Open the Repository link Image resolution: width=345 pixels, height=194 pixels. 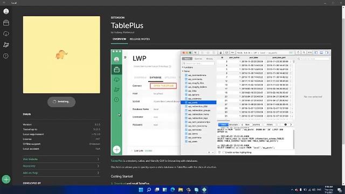tap(29, 166)
